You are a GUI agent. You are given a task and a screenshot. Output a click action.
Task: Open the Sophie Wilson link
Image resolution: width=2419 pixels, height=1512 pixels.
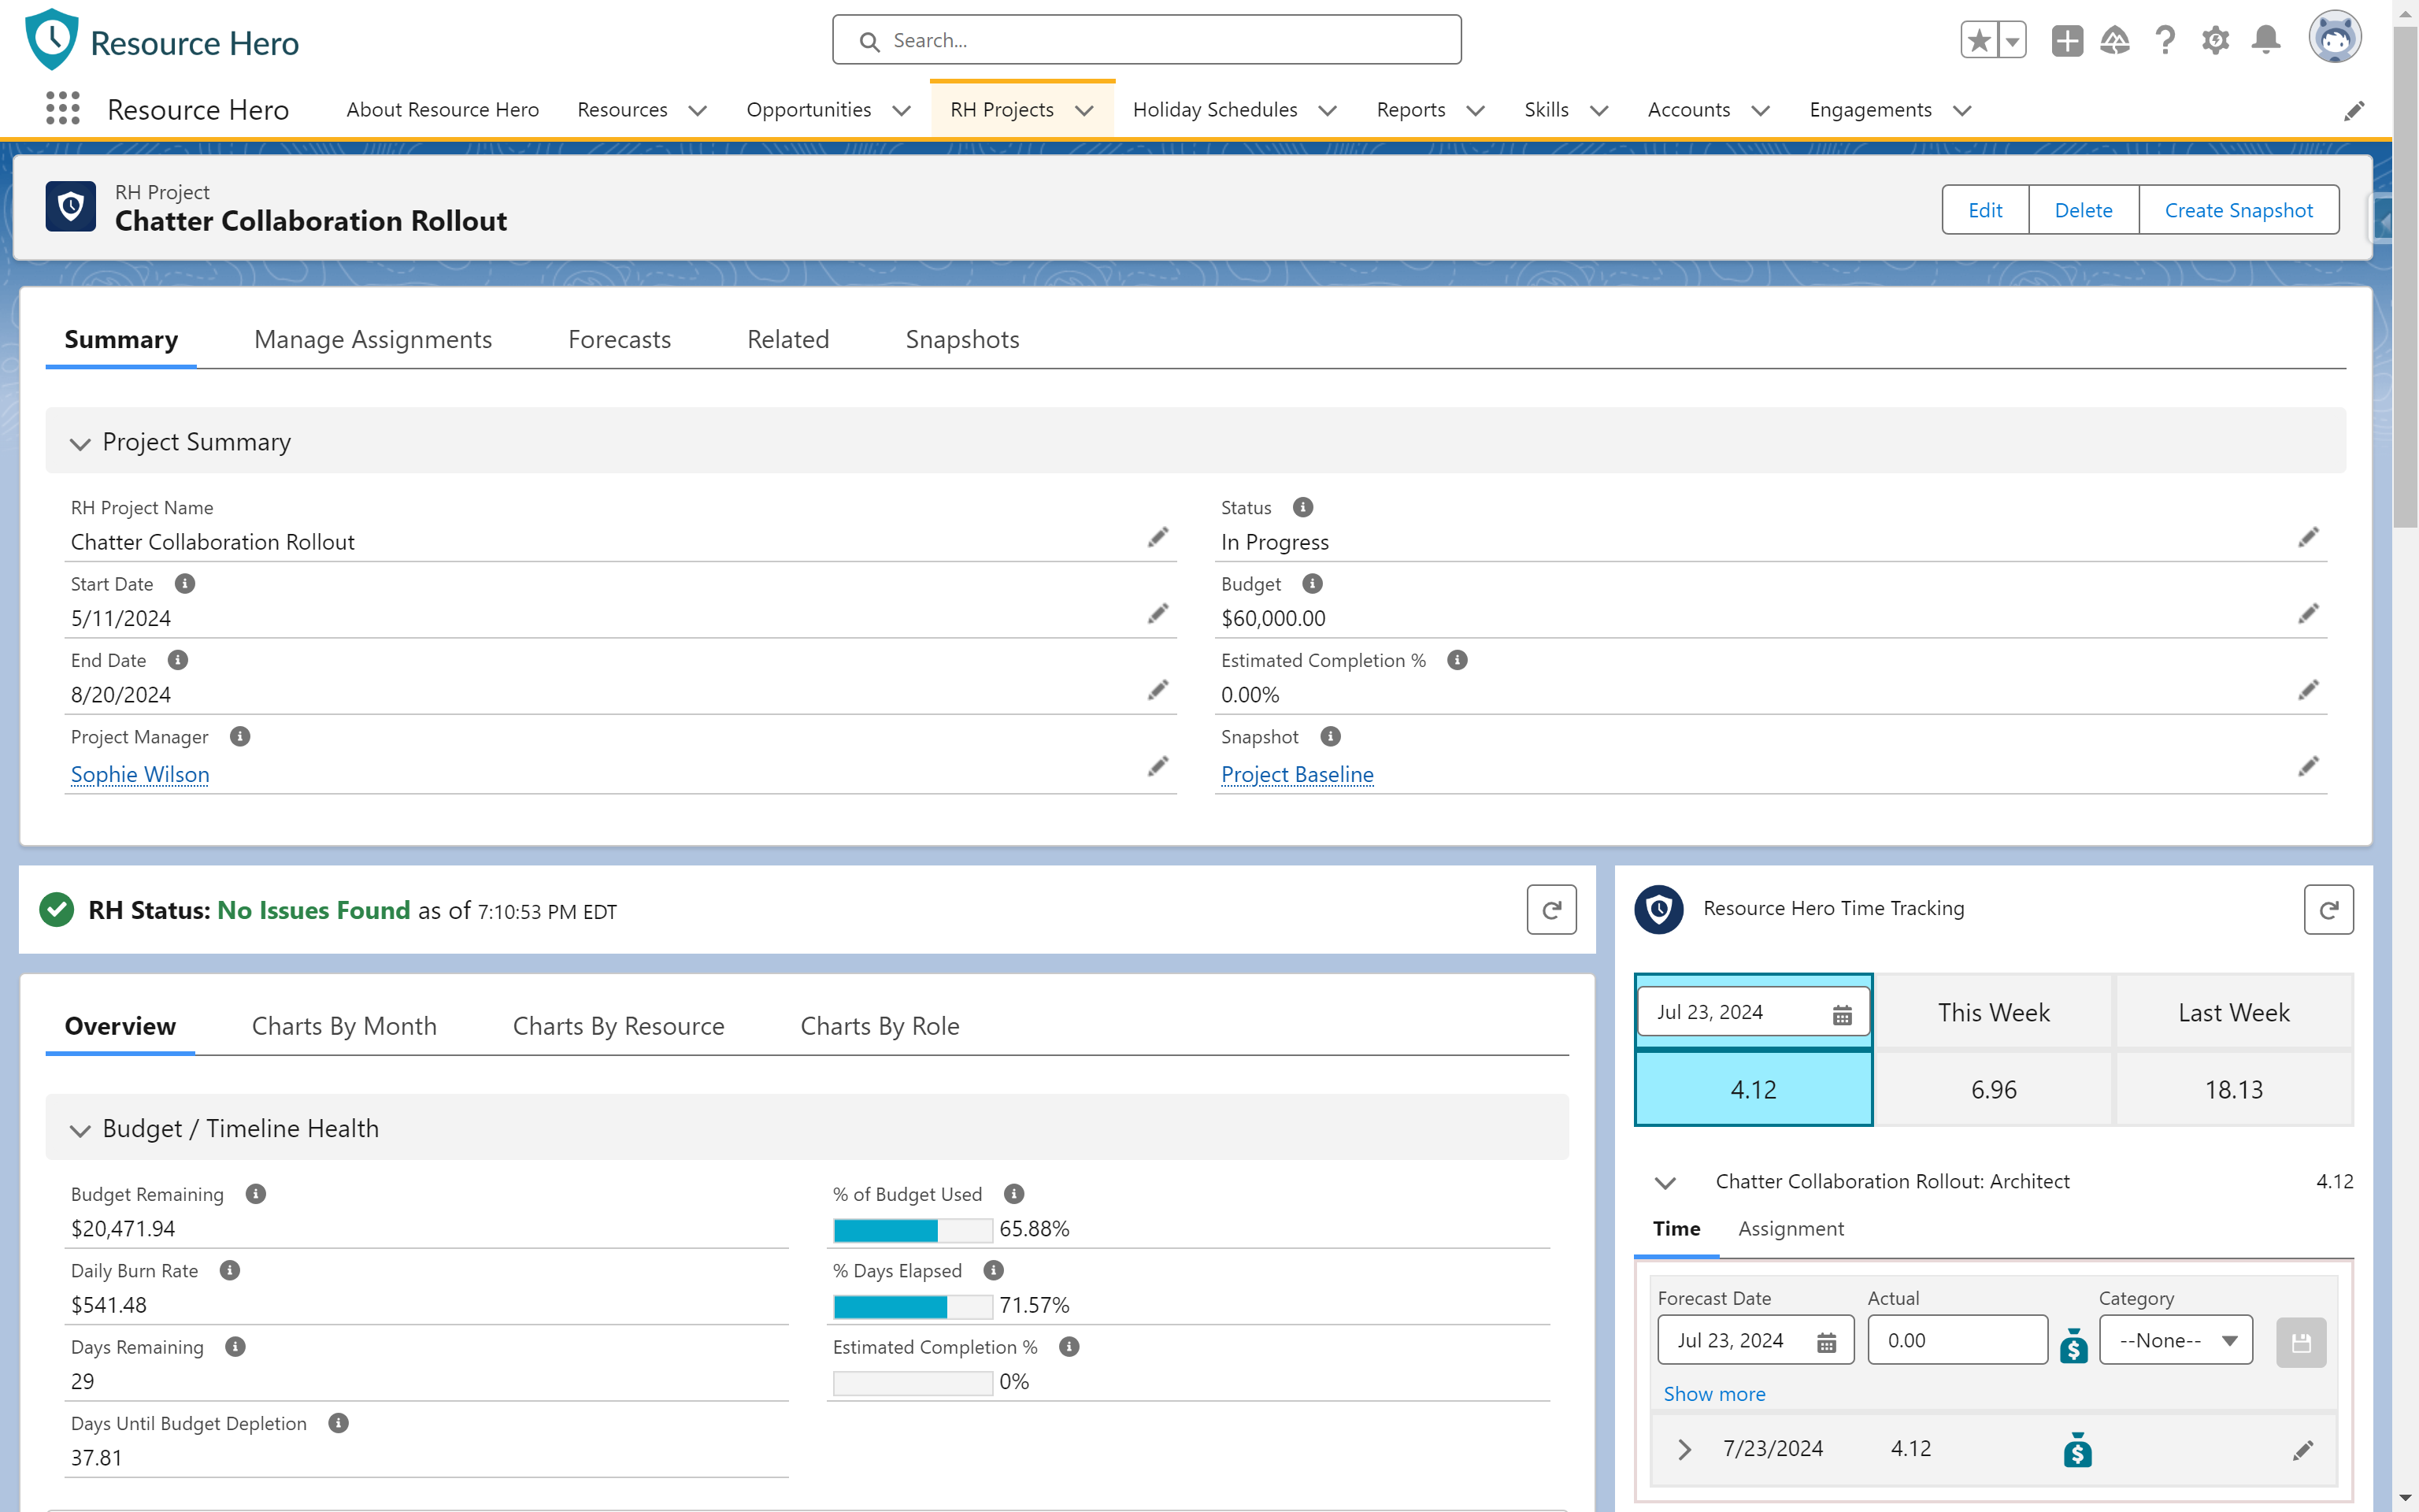point(140,774)
